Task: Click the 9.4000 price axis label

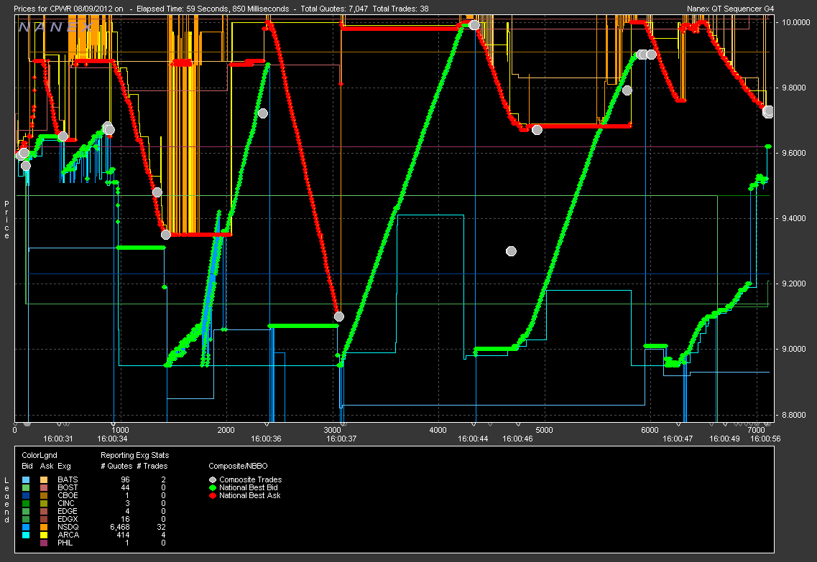Action: click(795, 218)
